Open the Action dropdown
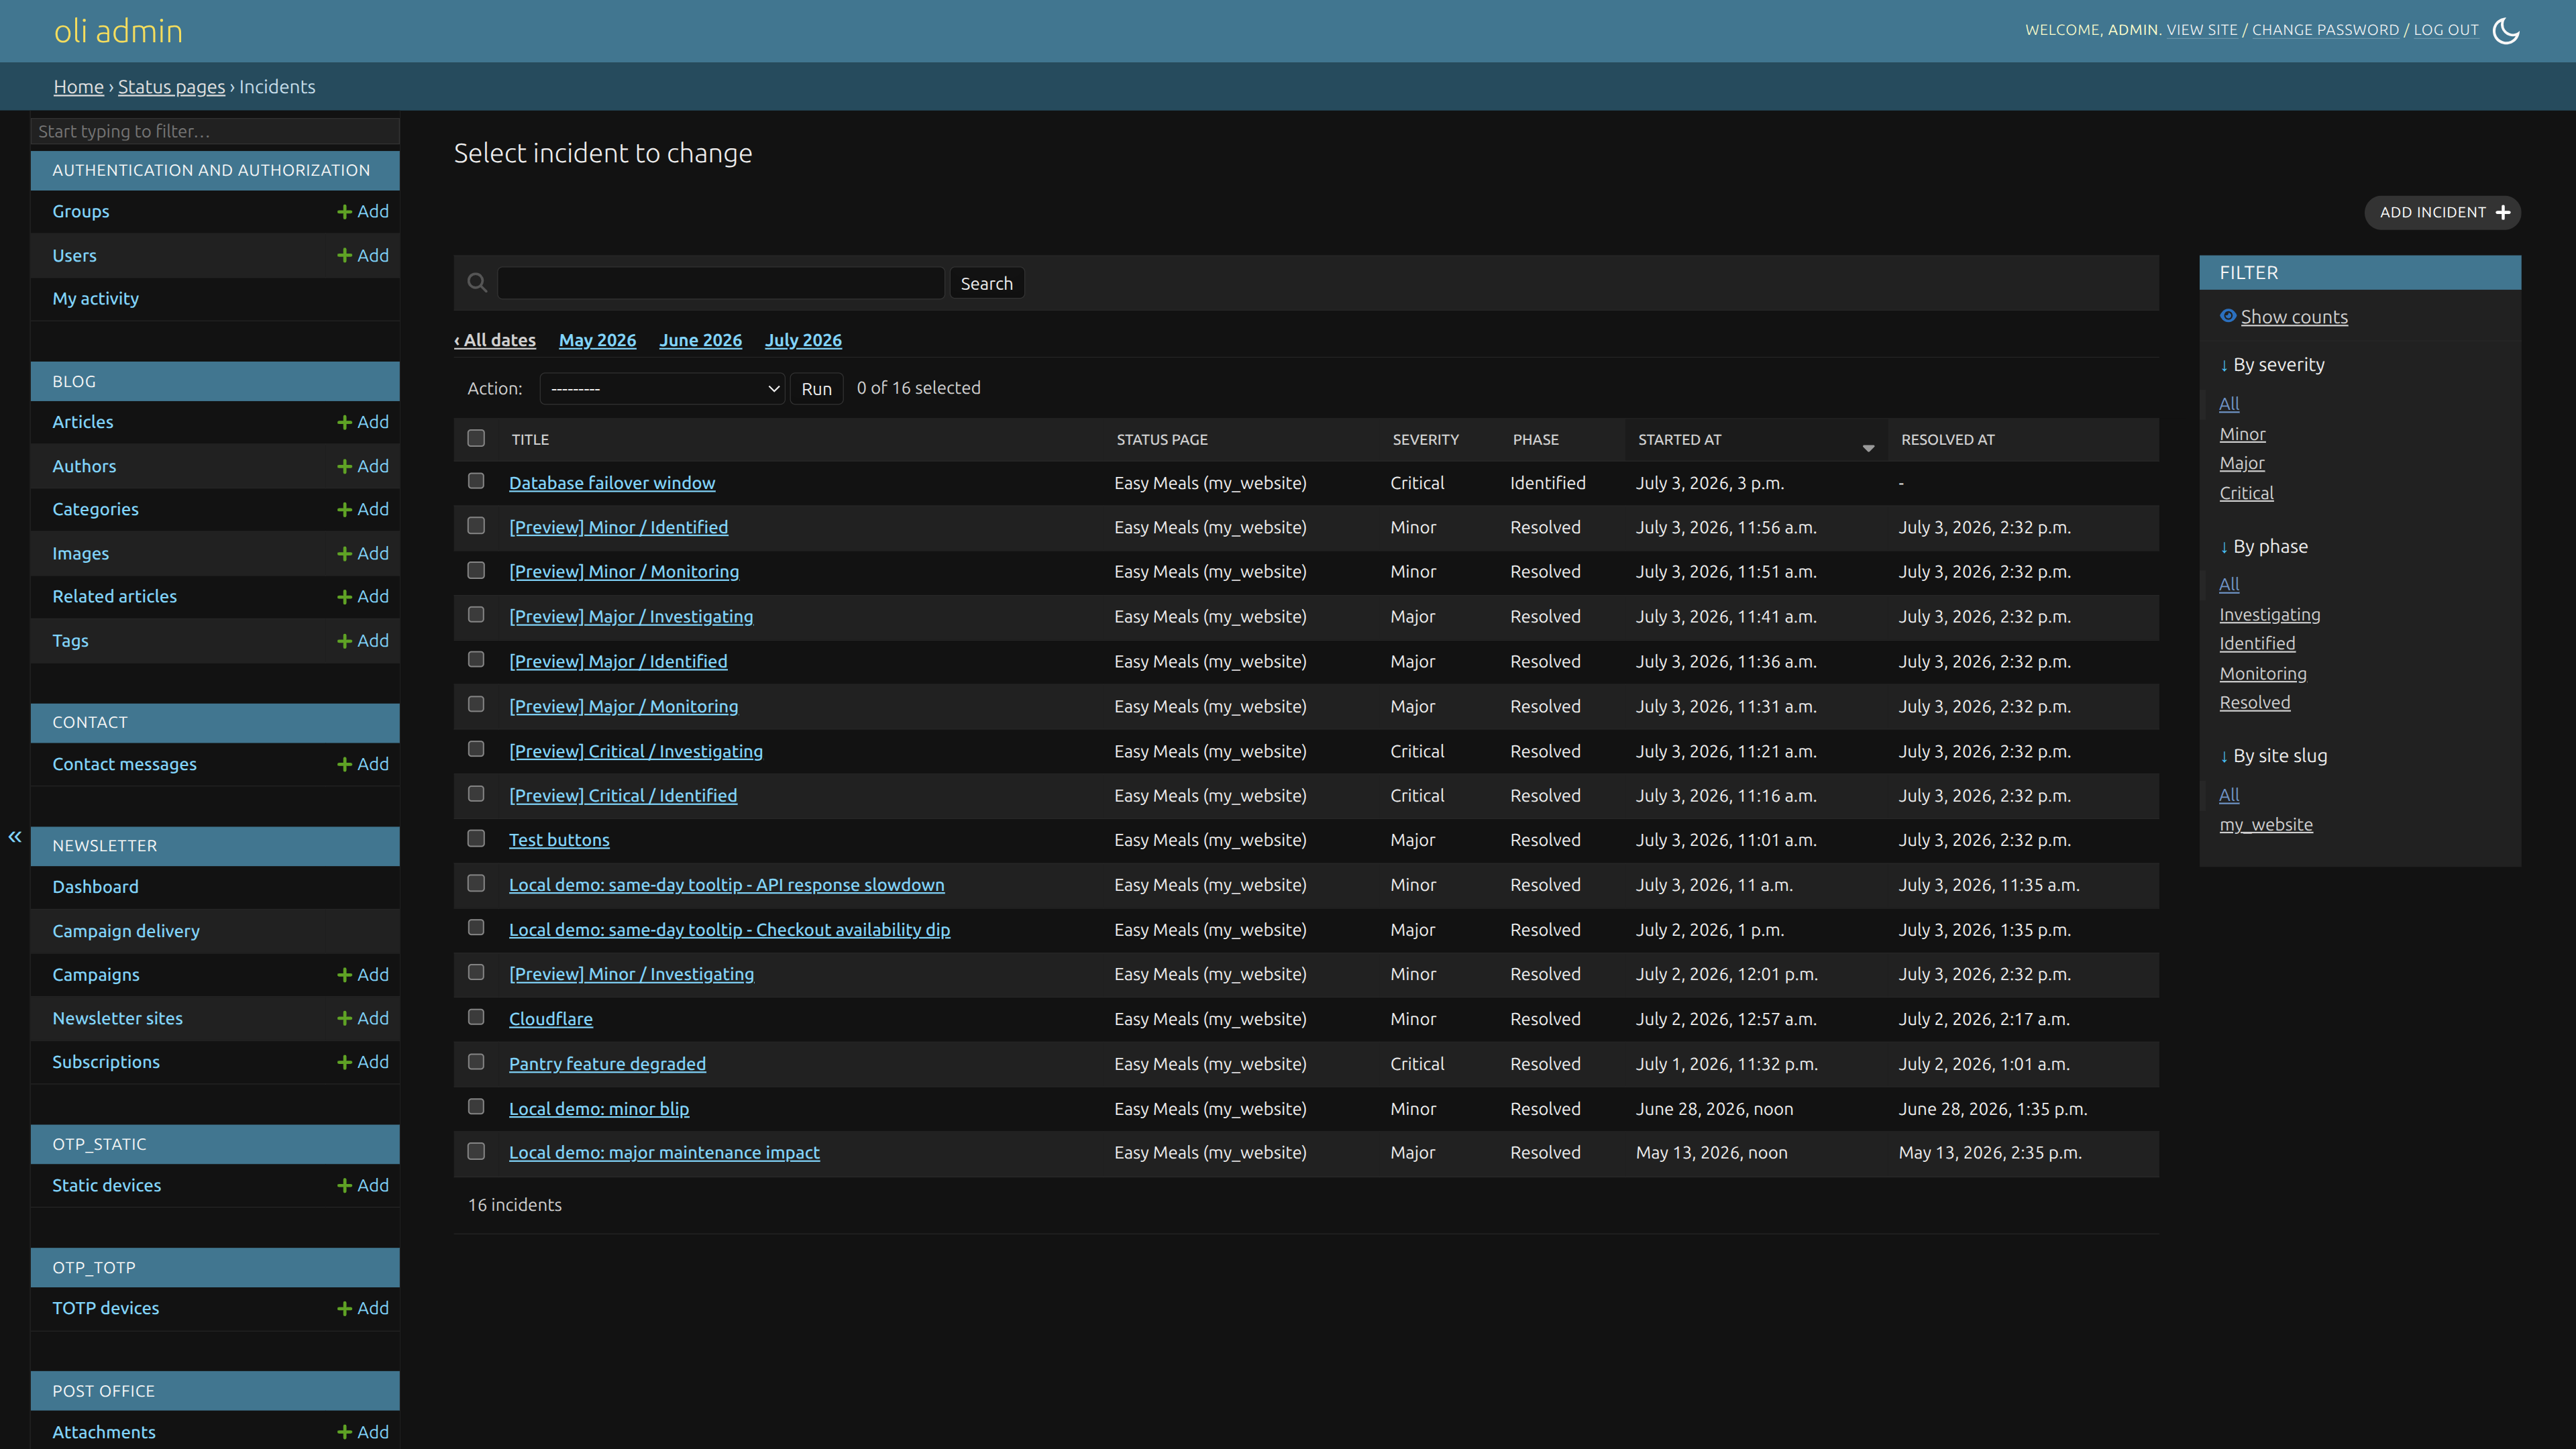Viewport: 2576px width, 1449px height. point(663,388)
